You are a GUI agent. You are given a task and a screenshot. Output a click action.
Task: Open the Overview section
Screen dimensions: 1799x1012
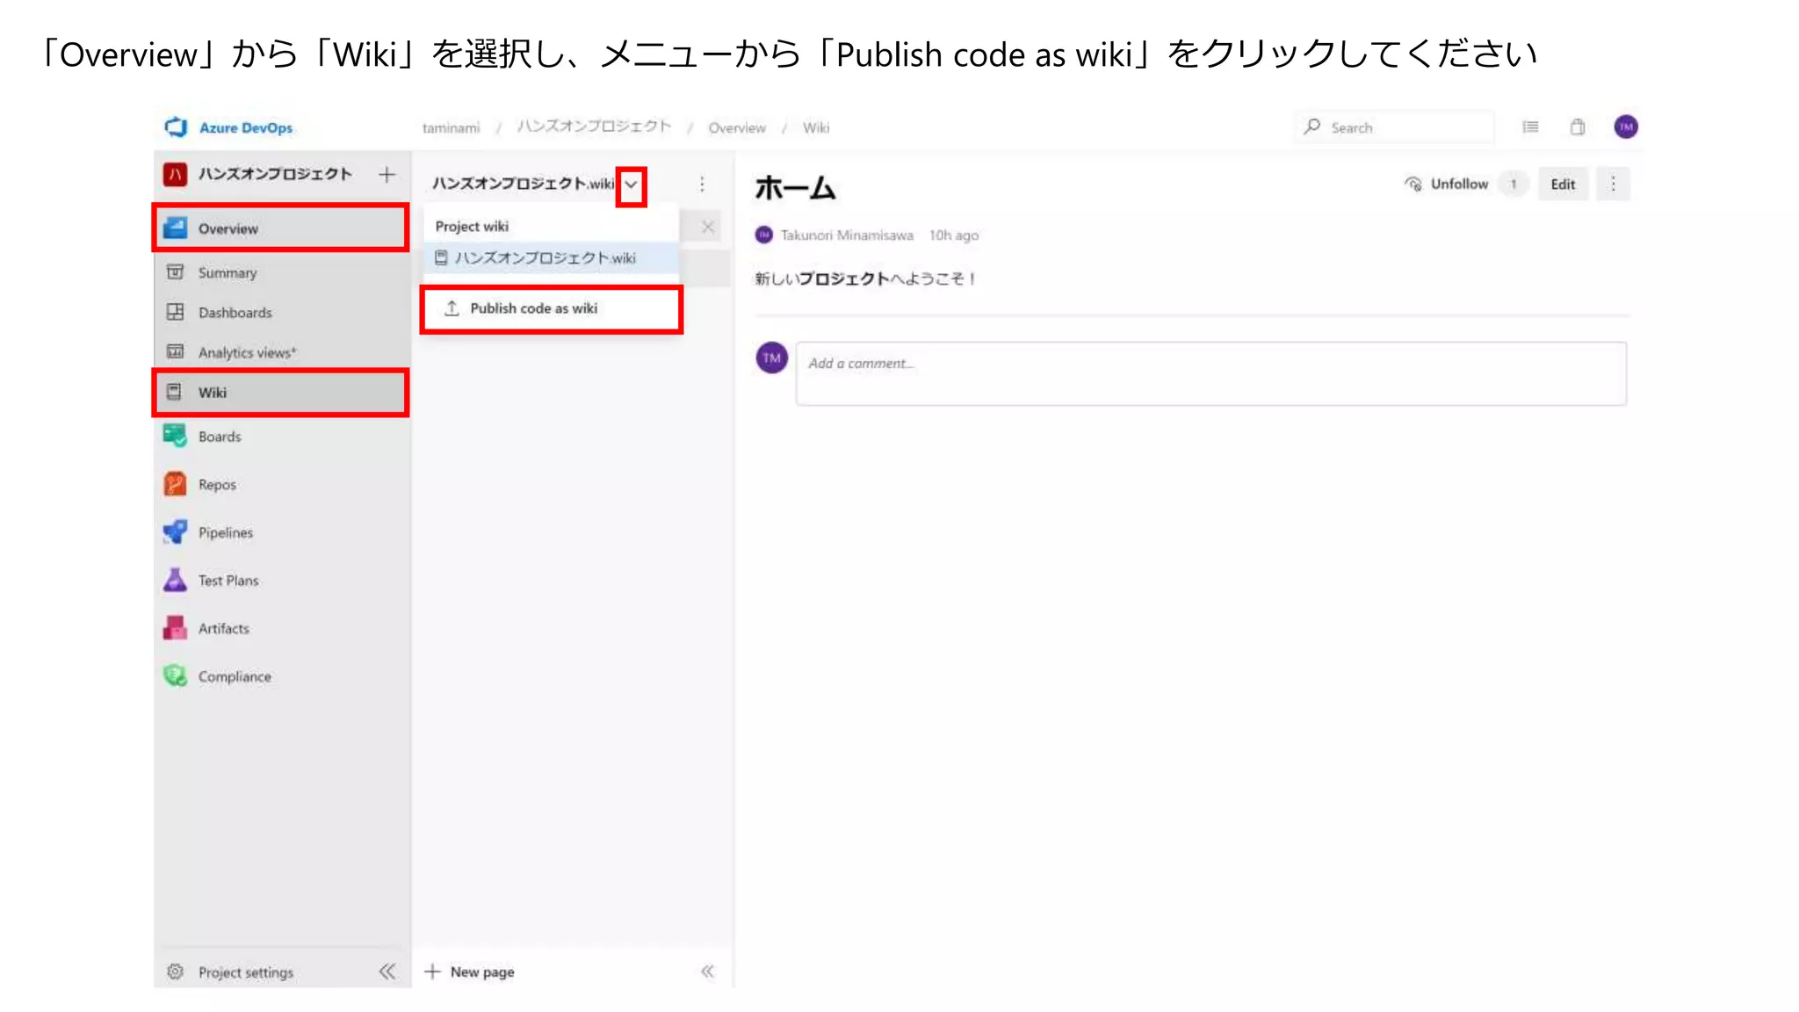pos(281,228)
